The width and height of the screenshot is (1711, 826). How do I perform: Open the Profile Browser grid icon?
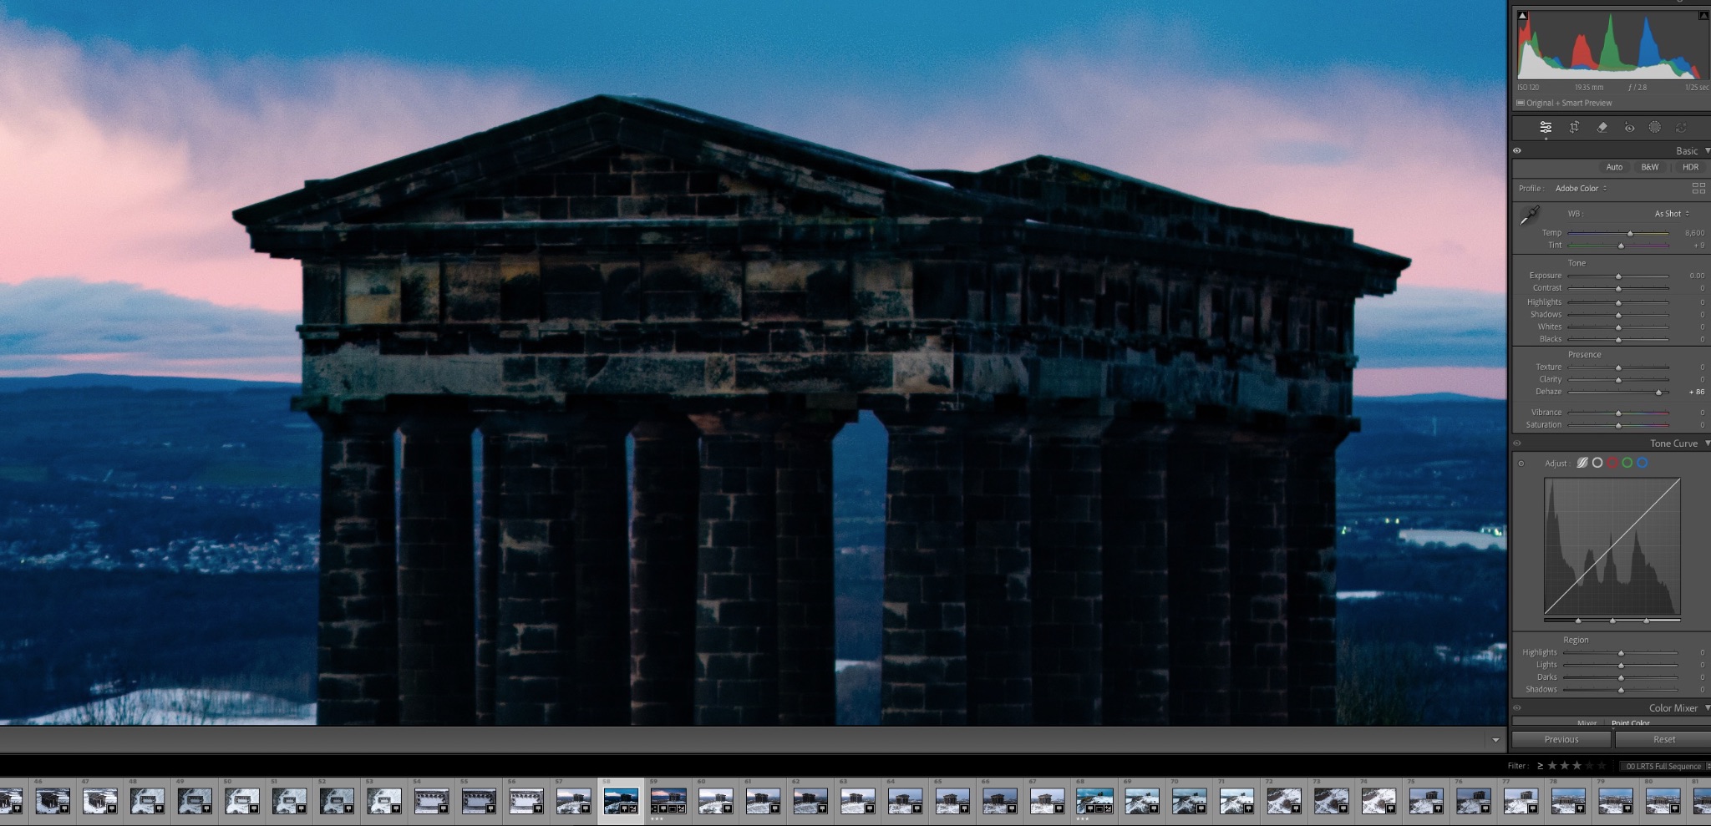click(x=1699, y=189)
